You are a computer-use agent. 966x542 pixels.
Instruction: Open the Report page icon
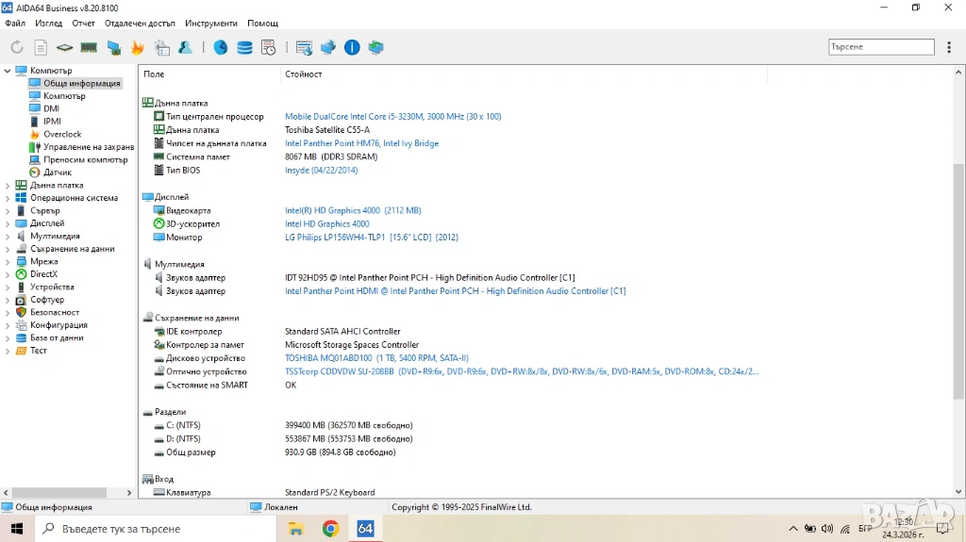point(41,47)
